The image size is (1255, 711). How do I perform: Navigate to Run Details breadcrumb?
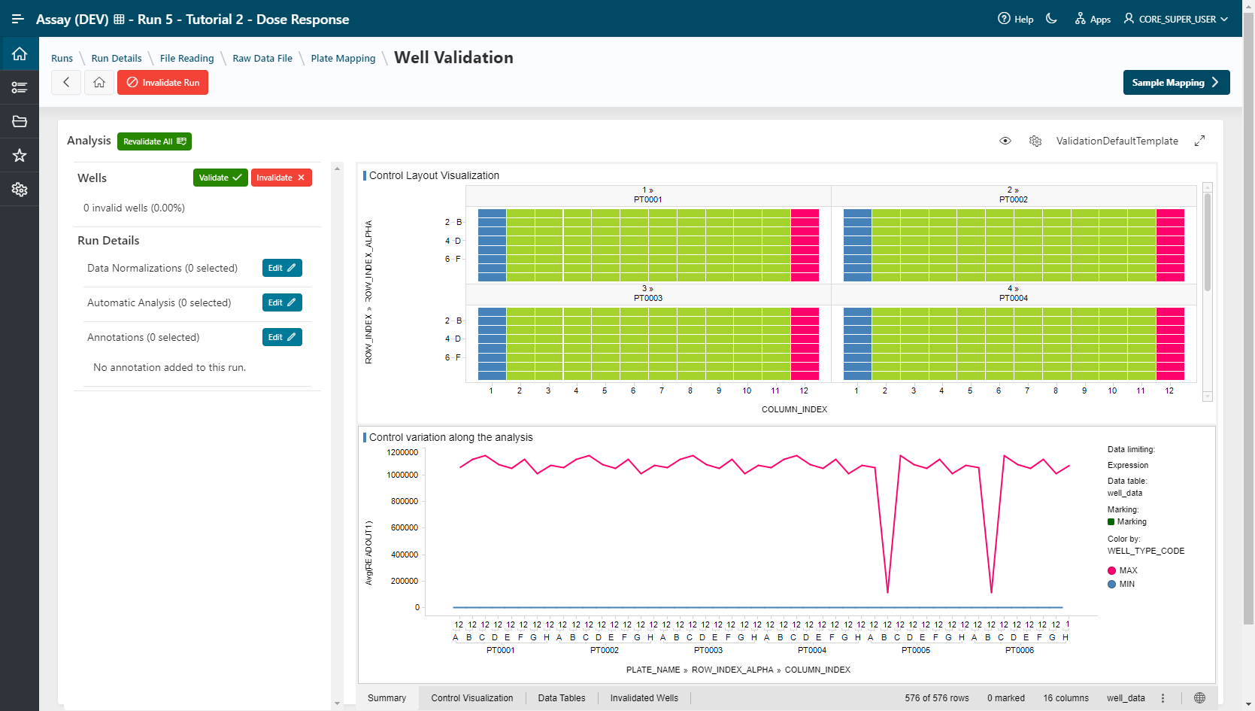click(x=117, y=58)
